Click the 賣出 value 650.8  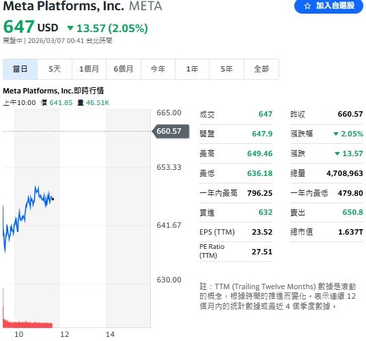(353, 212)
